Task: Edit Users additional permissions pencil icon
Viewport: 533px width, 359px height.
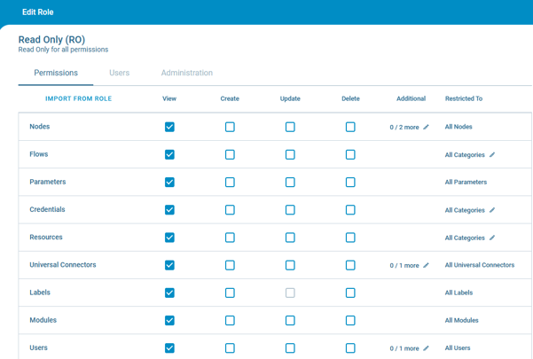Action: pos(427,348)
